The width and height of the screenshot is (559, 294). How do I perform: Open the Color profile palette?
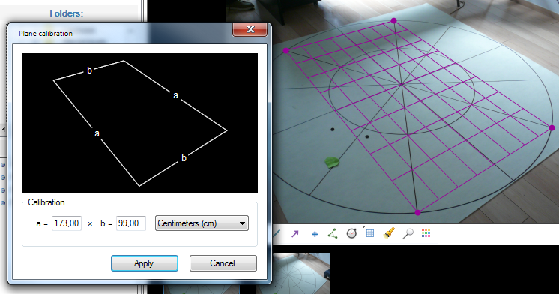[426, 233]
